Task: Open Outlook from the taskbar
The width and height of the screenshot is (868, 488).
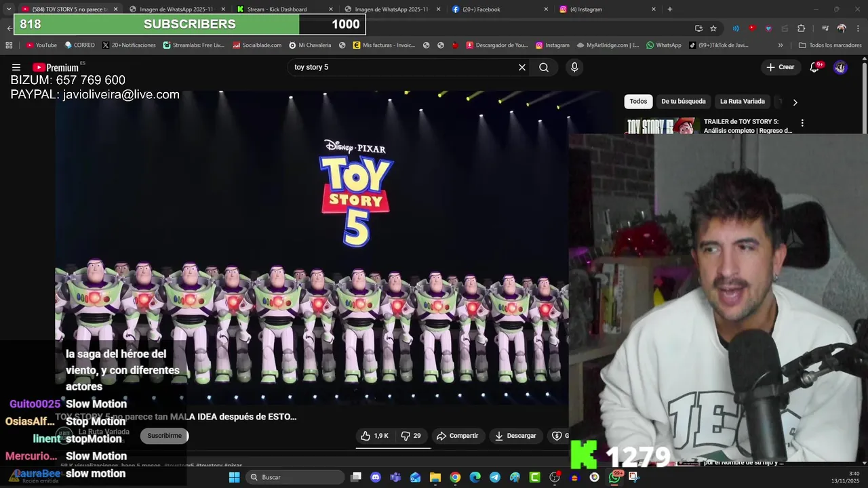Action: [415, 477]
